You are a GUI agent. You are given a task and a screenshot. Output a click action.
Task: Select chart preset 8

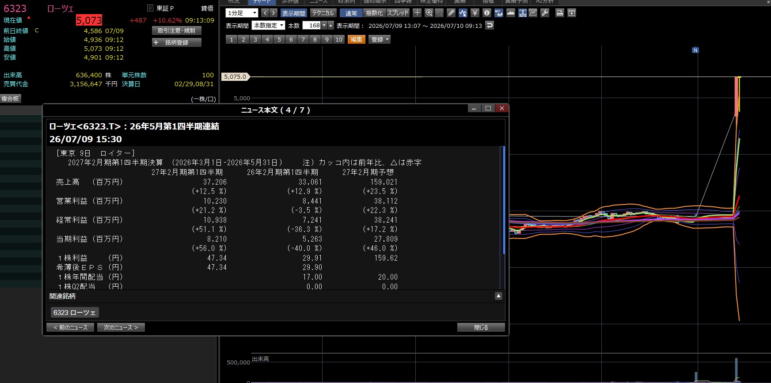[315, 39]
